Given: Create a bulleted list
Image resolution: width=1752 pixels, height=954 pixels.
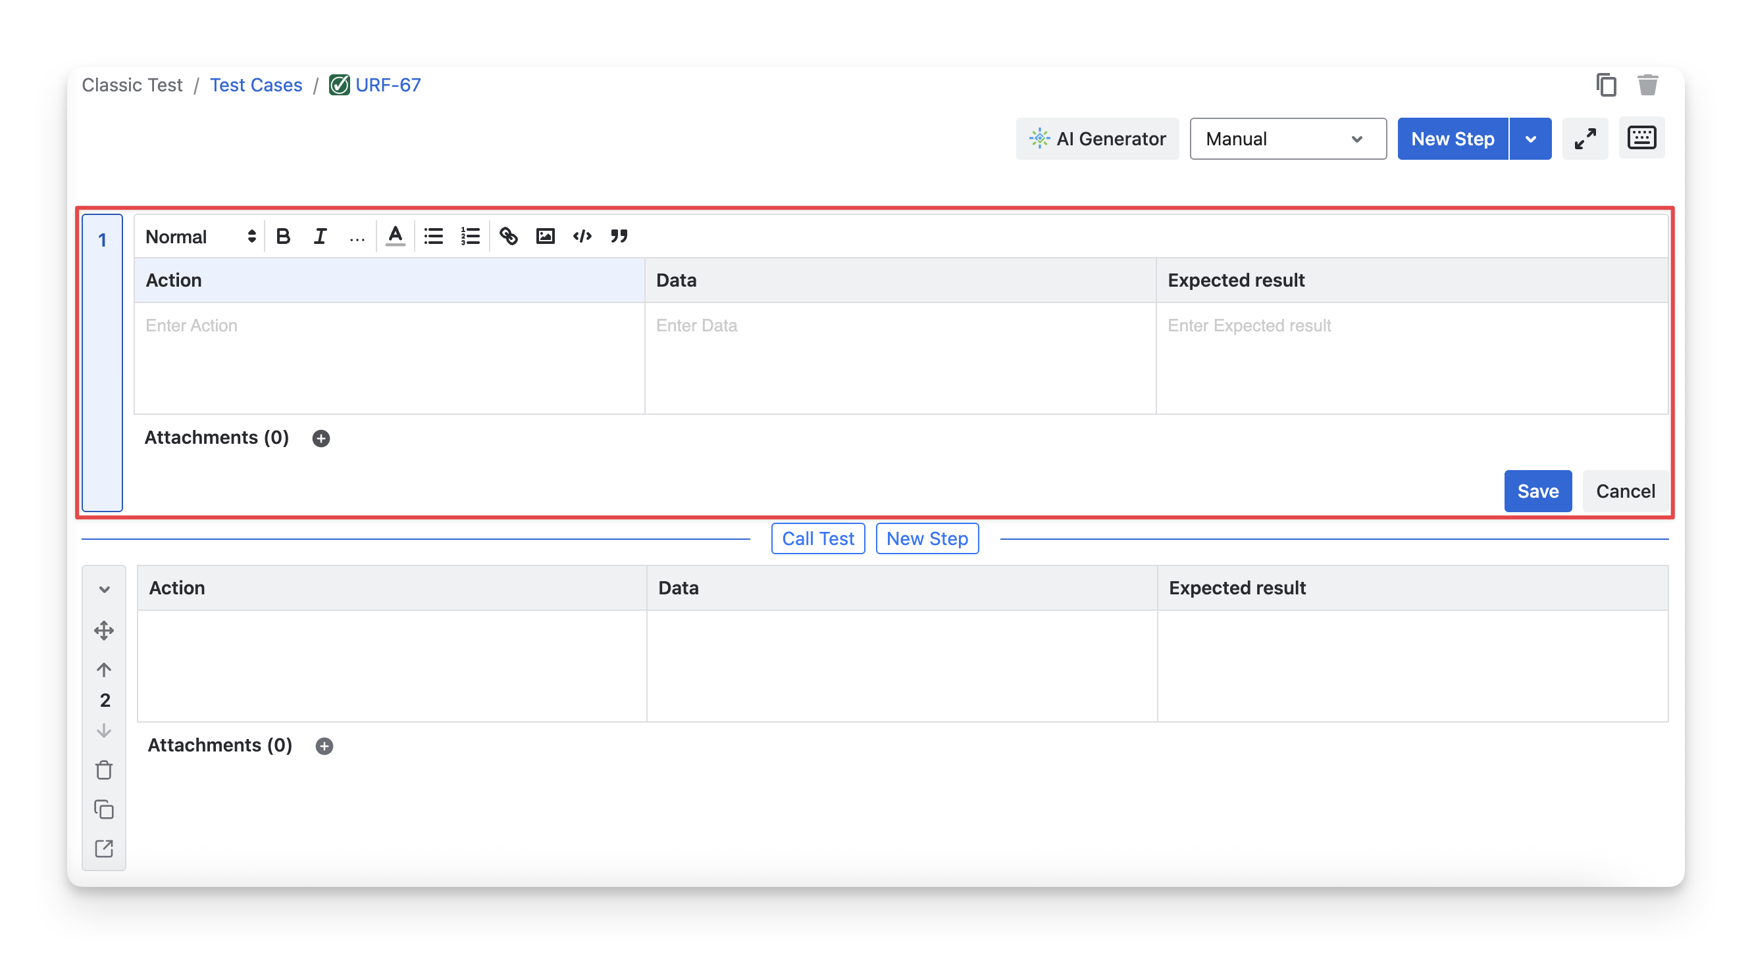Looking at the screenshot, I should (x=433, y=236).
